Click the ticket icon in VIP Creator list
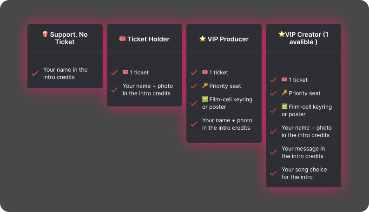369x212 pixels. coord(284,80)
